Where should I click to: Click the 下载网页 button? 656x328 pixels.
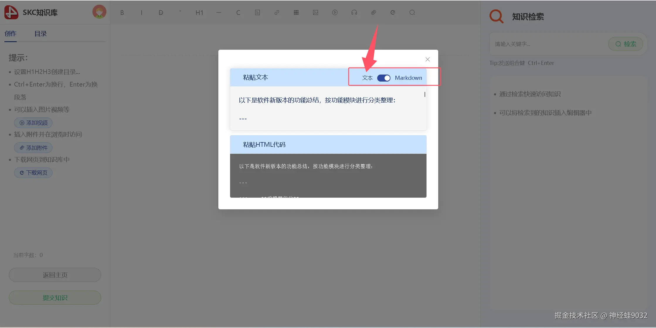coord(33,173)
